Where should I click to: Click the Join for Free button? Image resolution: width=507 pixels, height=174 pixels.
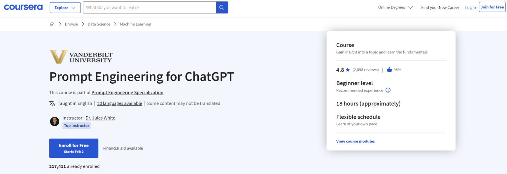pyautogui.click(x=492, y=7)
